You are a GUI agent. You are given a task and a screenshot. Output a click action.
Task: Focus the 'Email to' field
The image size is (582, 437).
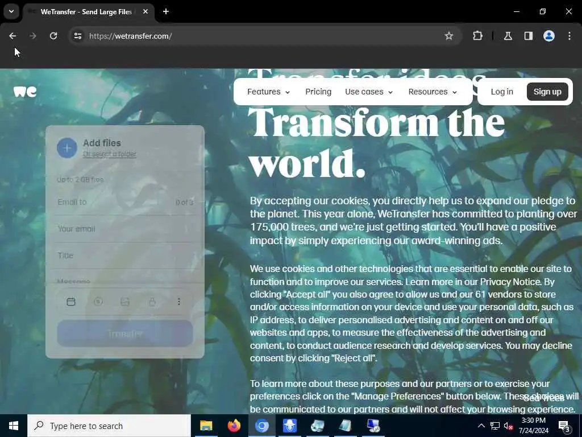[124, 202]
